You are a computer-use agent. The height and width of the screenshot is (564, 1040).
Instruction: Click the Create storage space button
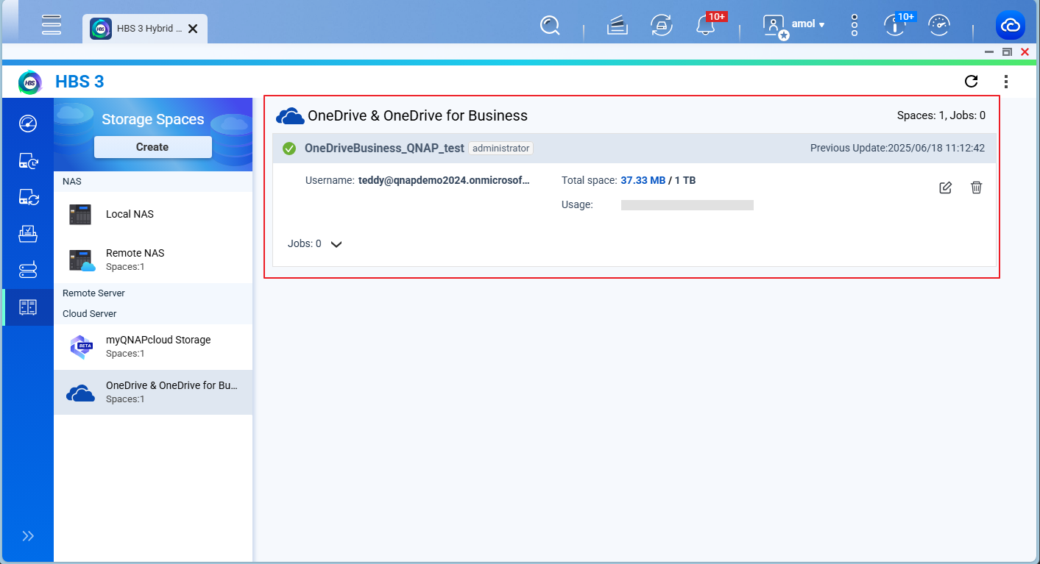click(x=152, y=147)
